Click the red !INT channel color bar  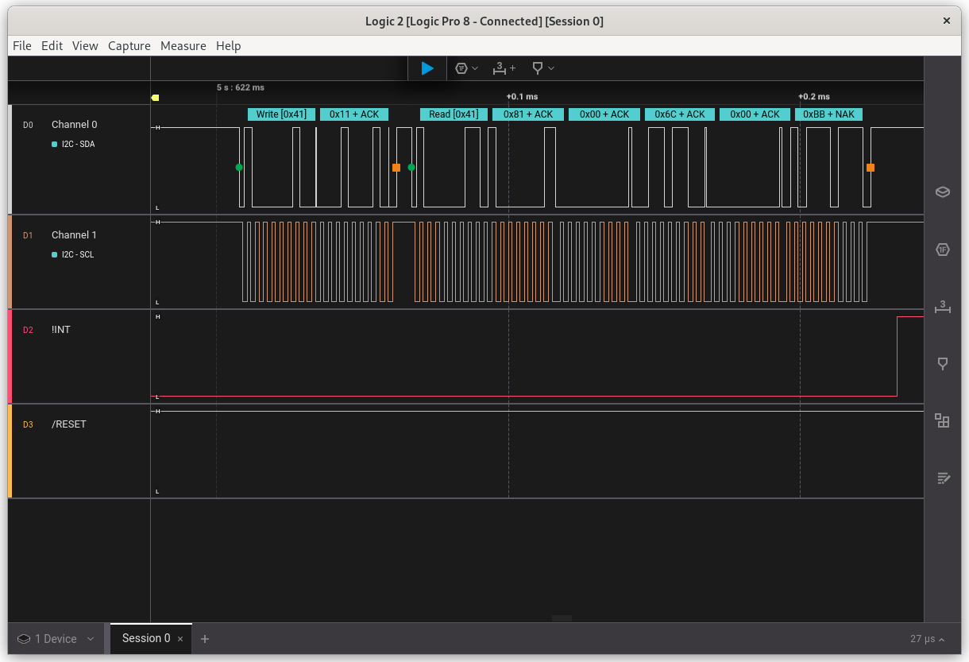tap(10, 357)
